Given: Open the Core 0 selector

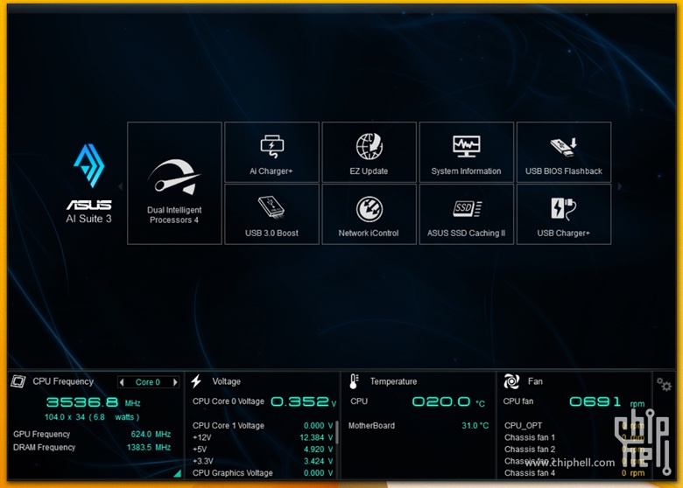Looking at the screenshot, I should (148, 382).
